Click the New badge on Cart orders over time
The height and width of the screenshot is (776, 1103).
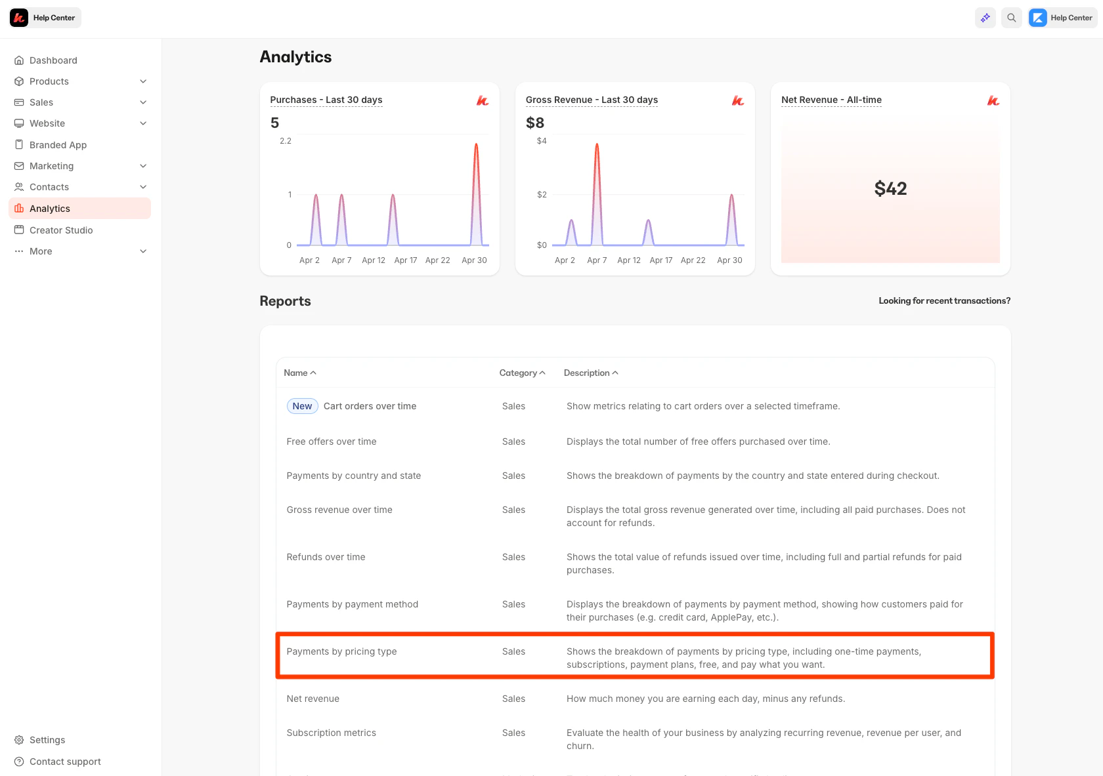coord(302,405)
